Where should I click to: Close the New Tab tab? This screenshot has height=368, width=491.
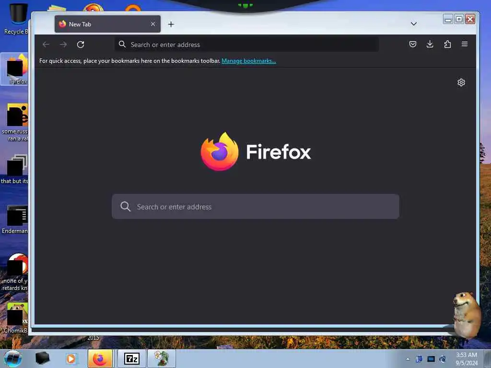pos(153,24)
